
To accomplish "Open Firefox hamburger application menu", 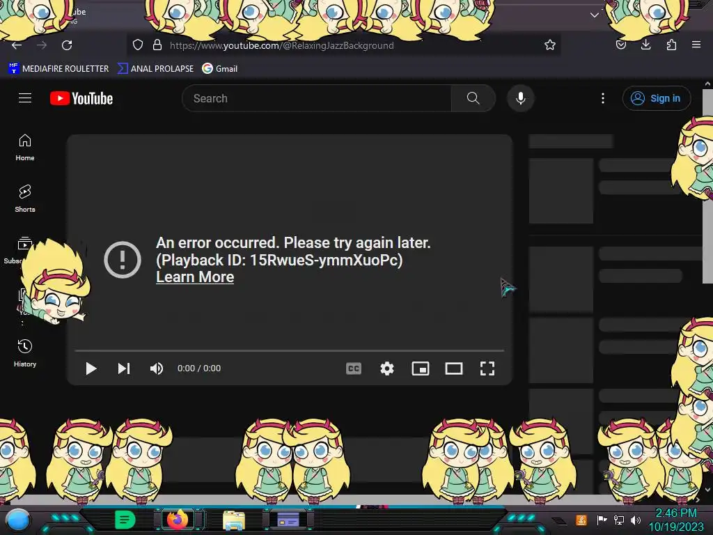I will click(696, 45).
